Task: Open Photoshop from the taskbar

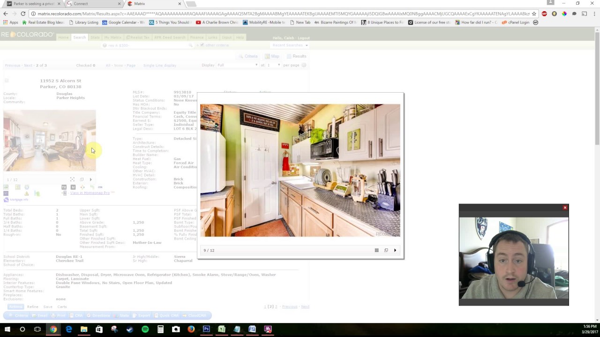Action: [x=206, y=329]
